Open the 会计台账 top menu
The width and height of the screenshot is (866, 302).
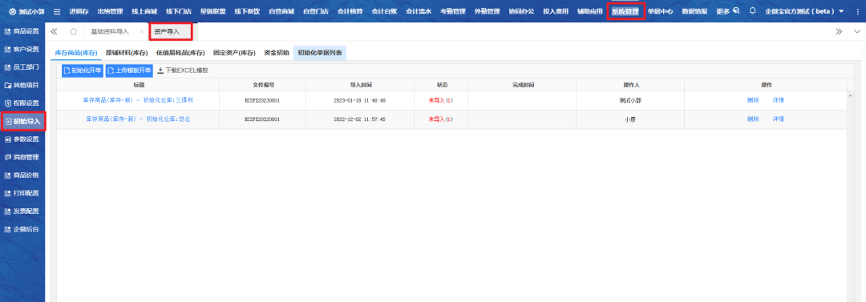[x=384, y=11]
